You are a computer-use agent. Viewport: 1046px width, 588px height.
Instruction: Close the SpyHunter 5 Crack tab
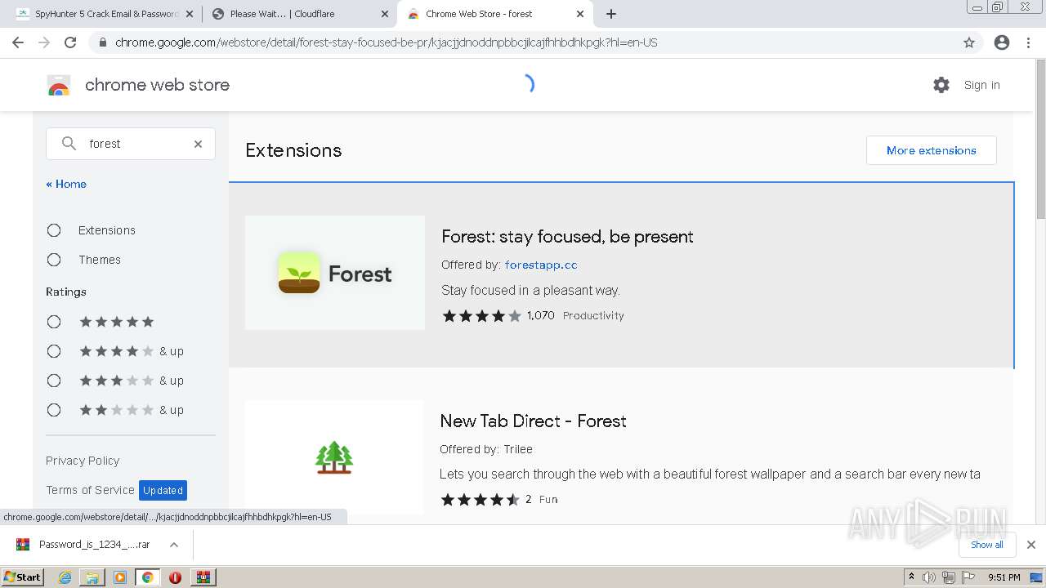190,14
